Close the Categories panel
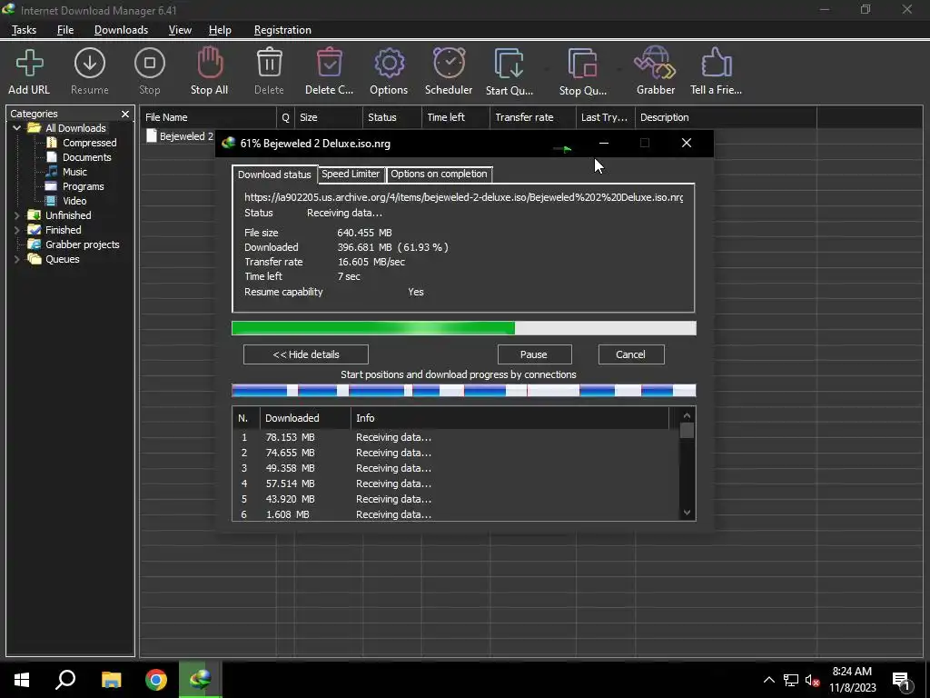This screenshot has width=930, height=698. tap(125, 114)
